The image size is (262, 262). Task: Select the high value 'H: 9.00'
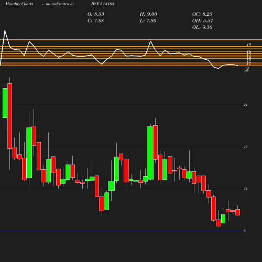(148, 14)
